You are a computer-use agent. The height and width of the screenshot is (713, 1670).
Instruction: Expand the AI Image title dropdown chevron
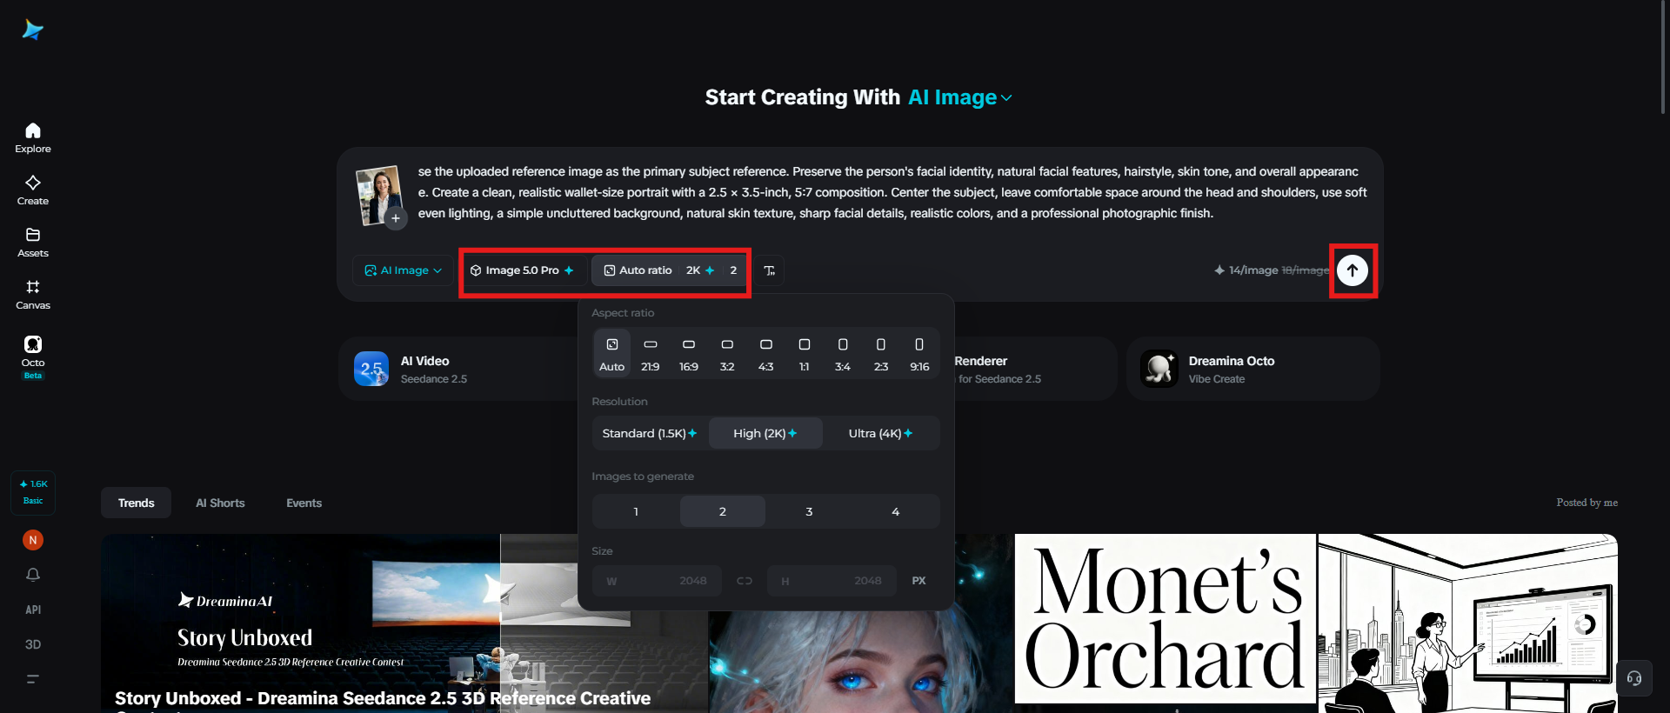(1006, 98)
